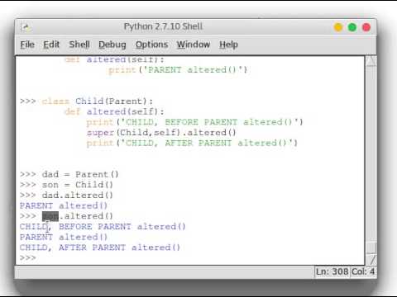
Task: Click output 'CHILD, AFTER PARENT altered()'
Action: (100, 247)
